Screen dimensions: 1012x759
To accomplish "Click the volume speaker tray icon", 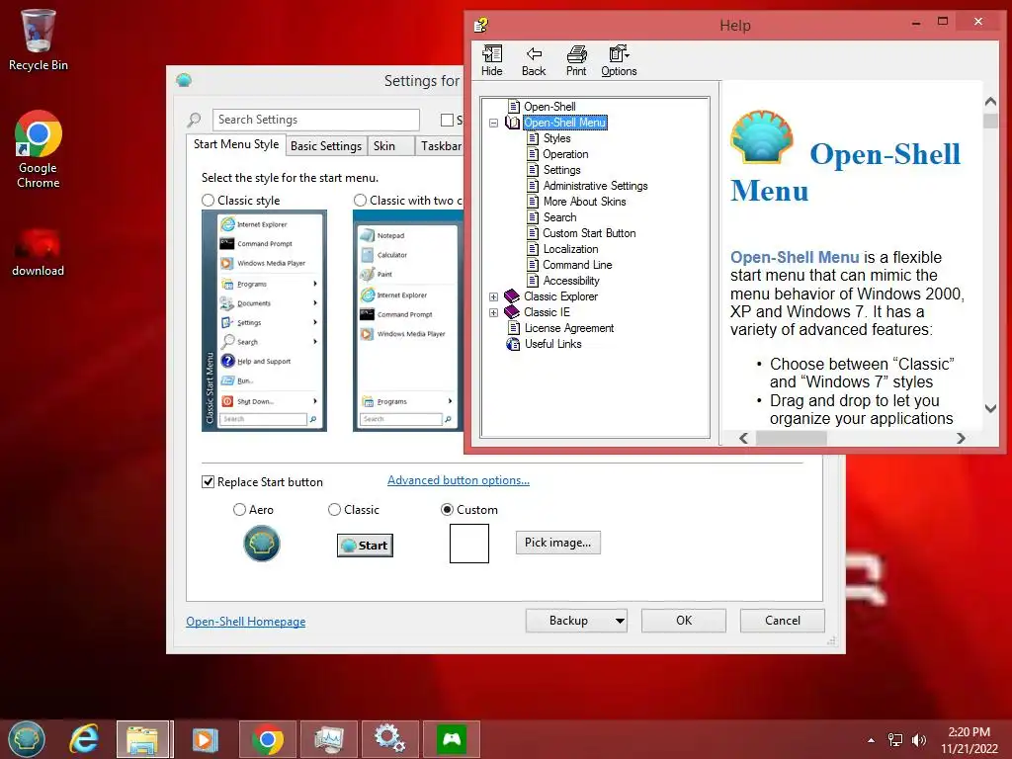I will coord(918,740).
